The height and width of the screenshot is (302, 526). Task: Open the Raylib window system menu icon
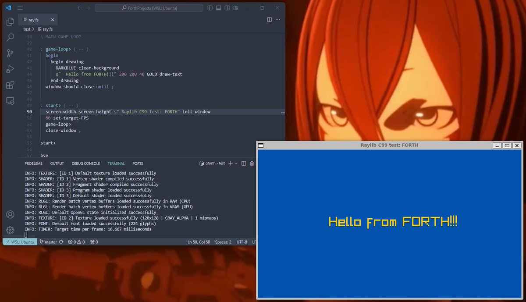[x=261, y=145]
